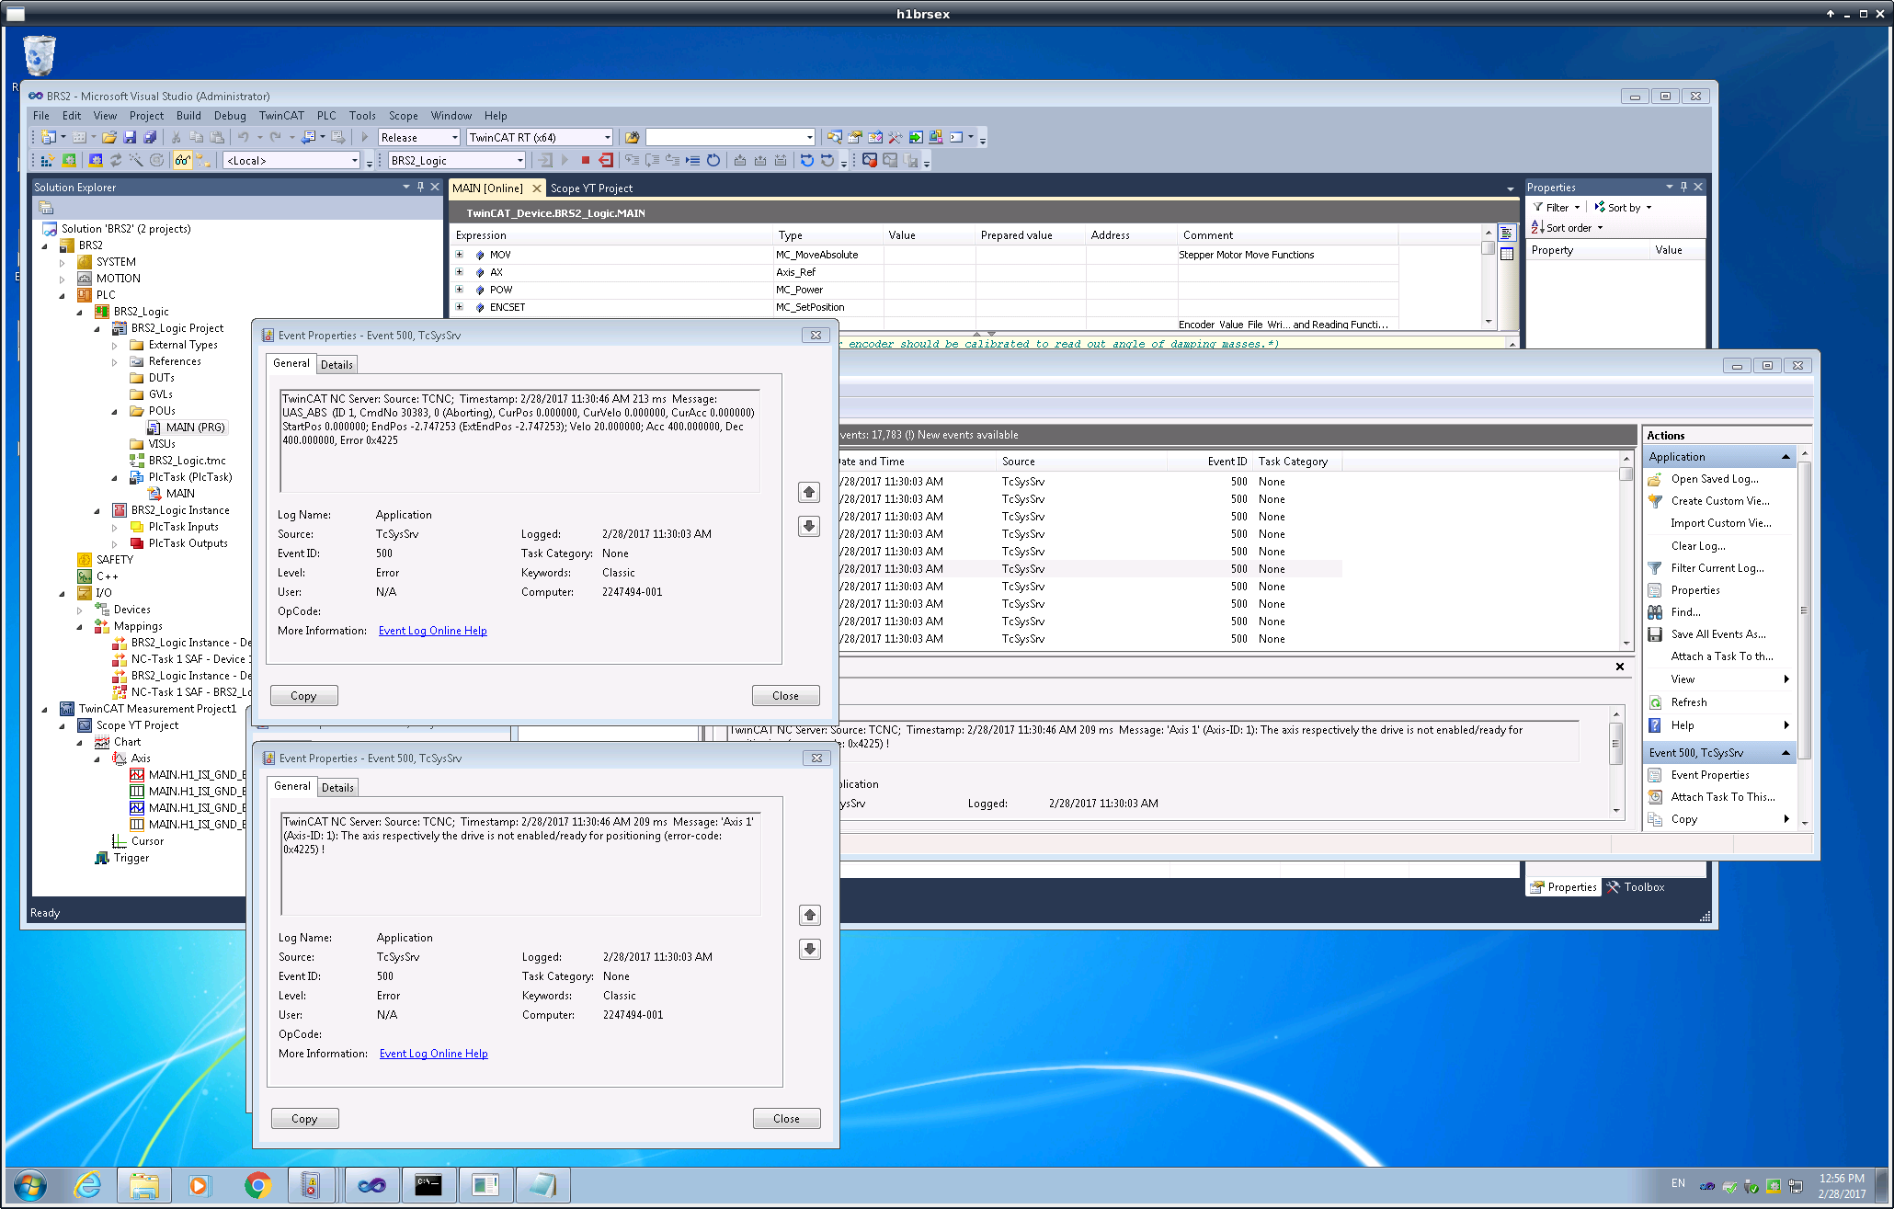Switch to the Scope YT Project tab

tap(591, 188)
